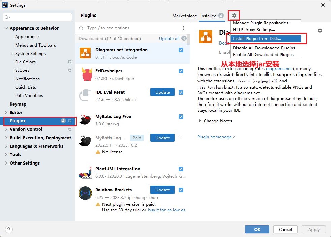Select Notifications in the settings tree
The image size is (331, 237).
coord(27,79)
